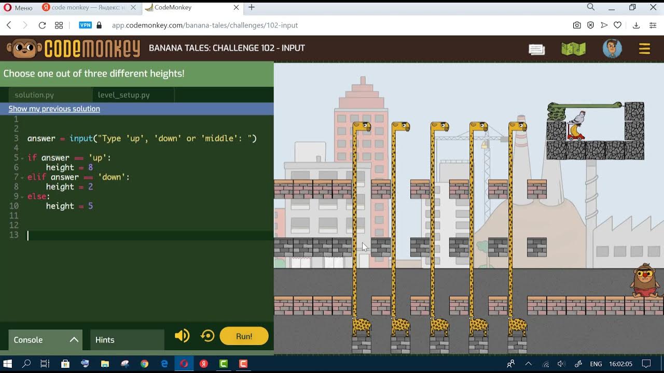Collapse the elif block on line 7
664x373 pixels.
22,177
